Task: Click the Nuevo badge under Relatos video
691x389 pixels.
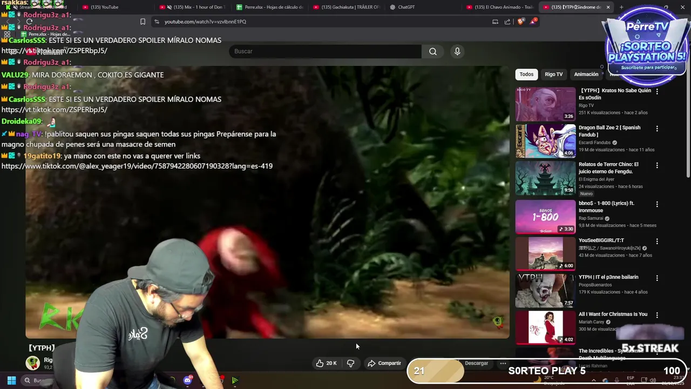Action: click(586, 193)
